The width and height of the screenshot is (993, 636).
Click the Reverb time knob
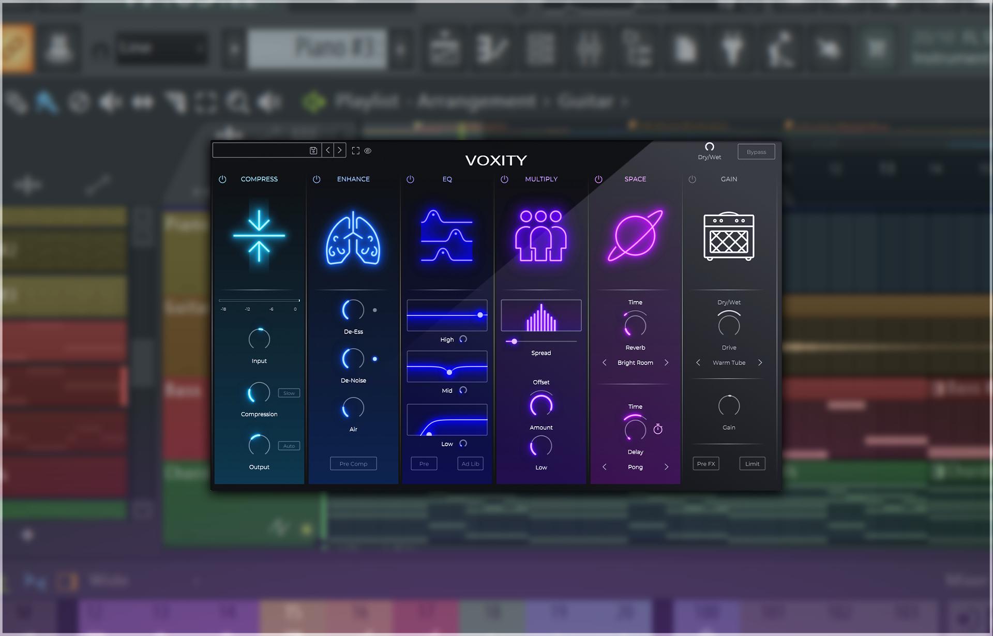(x=635, y=326)
